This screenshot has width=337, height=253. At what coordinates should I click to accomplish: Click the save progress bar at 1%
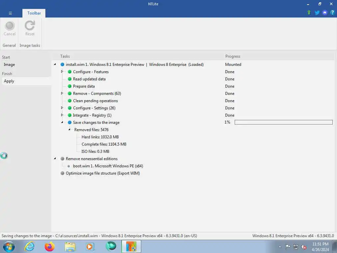283,122
